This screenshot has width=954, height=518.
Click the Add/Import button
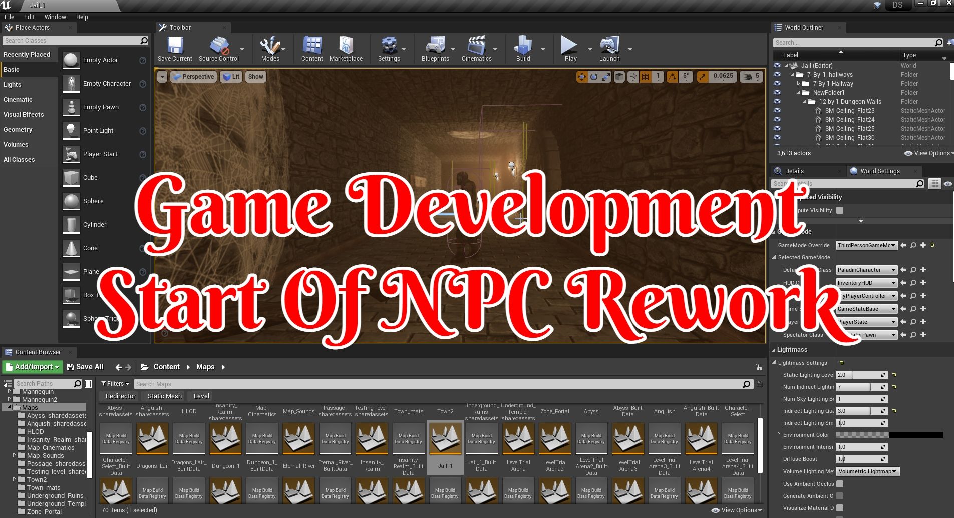33,367
